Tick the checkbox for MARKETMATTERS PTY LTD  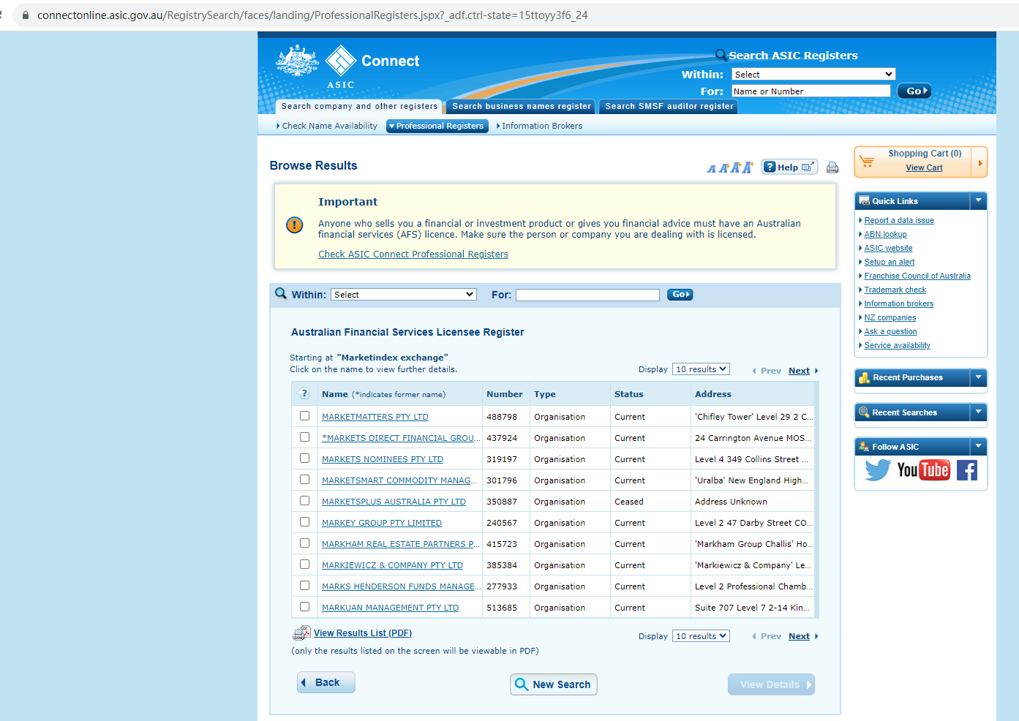[x=304, y=416]
